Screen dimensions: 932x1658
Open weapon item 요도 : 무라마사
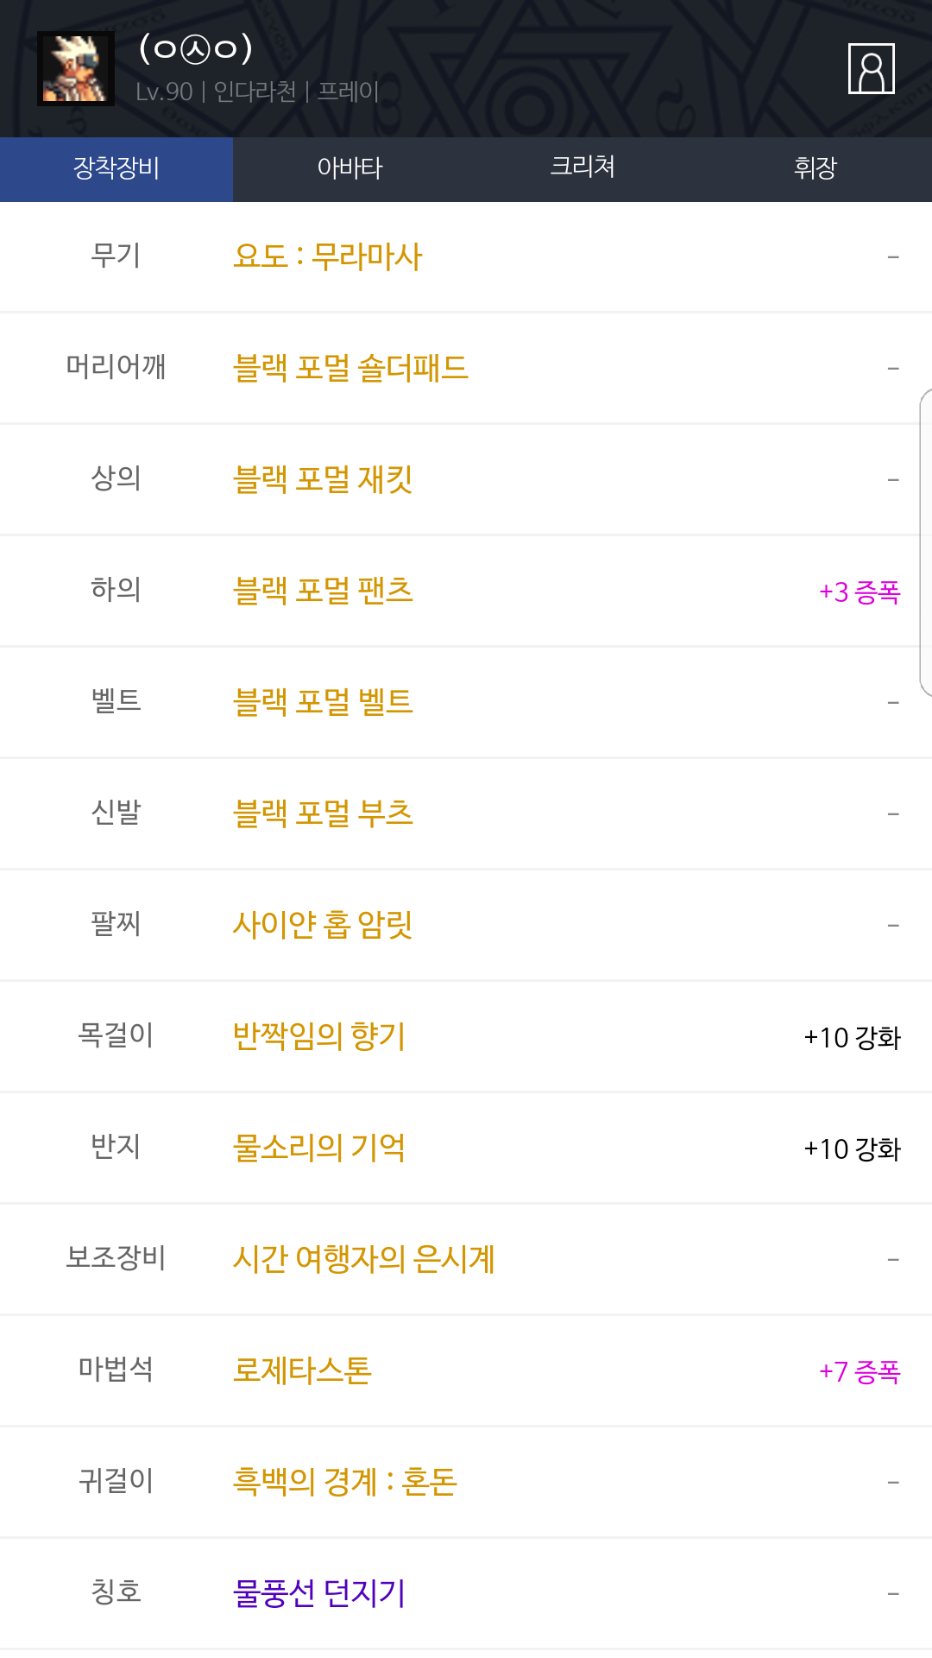pyautogui.click(x=328, y=256)
